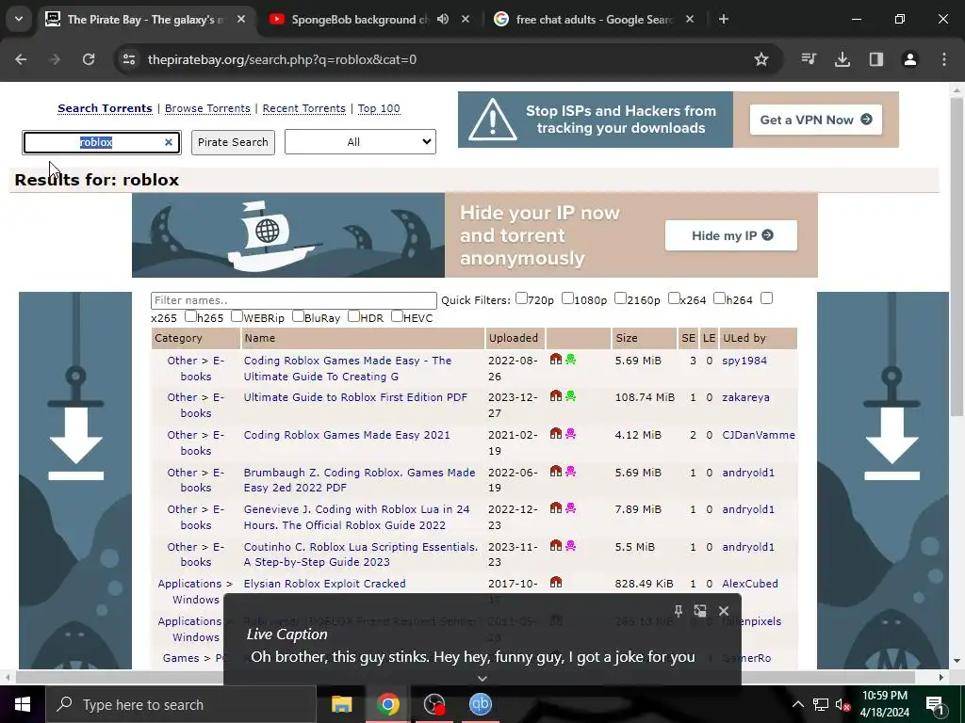This screenshot has width=965, height=723.
Task: Open Chrome three-dot menu
Action: [x=944, y=59]
